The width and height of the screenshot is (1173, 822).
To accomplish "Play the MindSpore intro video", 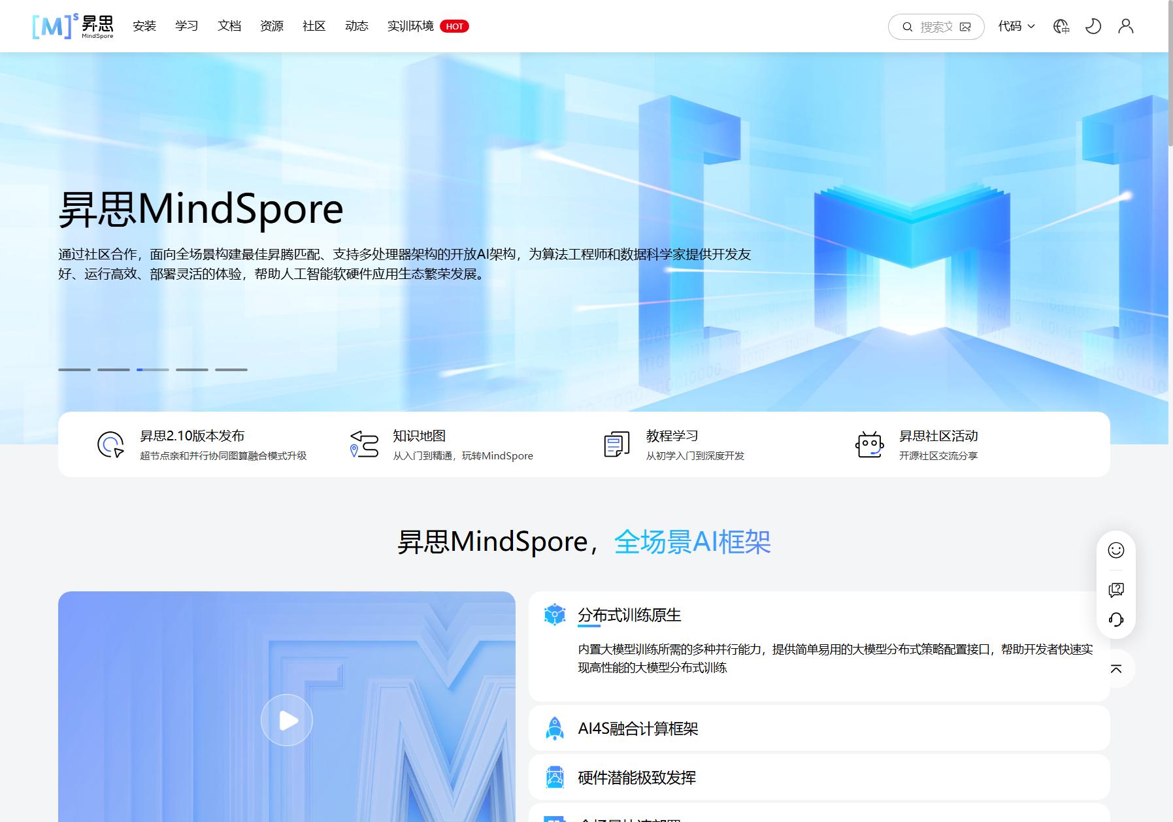I will (x=287, y=720).
